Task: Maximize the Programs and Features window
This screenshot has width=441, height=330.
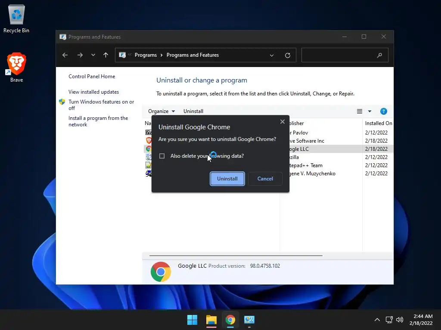Action: point(364,37)
